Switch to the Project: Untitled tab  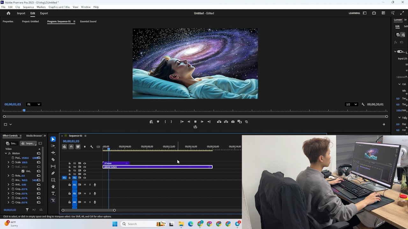tap(30, 22)
